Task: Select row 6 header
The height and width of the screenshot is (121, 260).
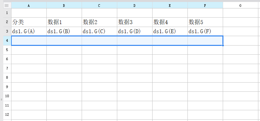Action: click(7, 59)
